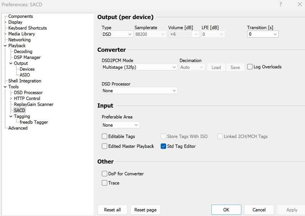Image resolution: width=305 pixels, height=216 pixels.
Task: Check the Log Overloads option
Action: (x=250, y=67)
